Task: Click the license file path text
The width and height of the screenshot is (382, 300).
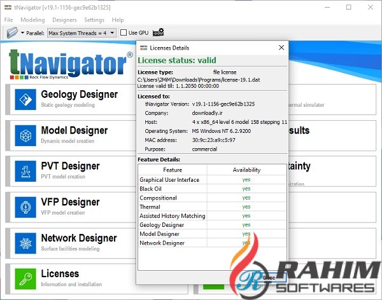Action: (199, 80)
